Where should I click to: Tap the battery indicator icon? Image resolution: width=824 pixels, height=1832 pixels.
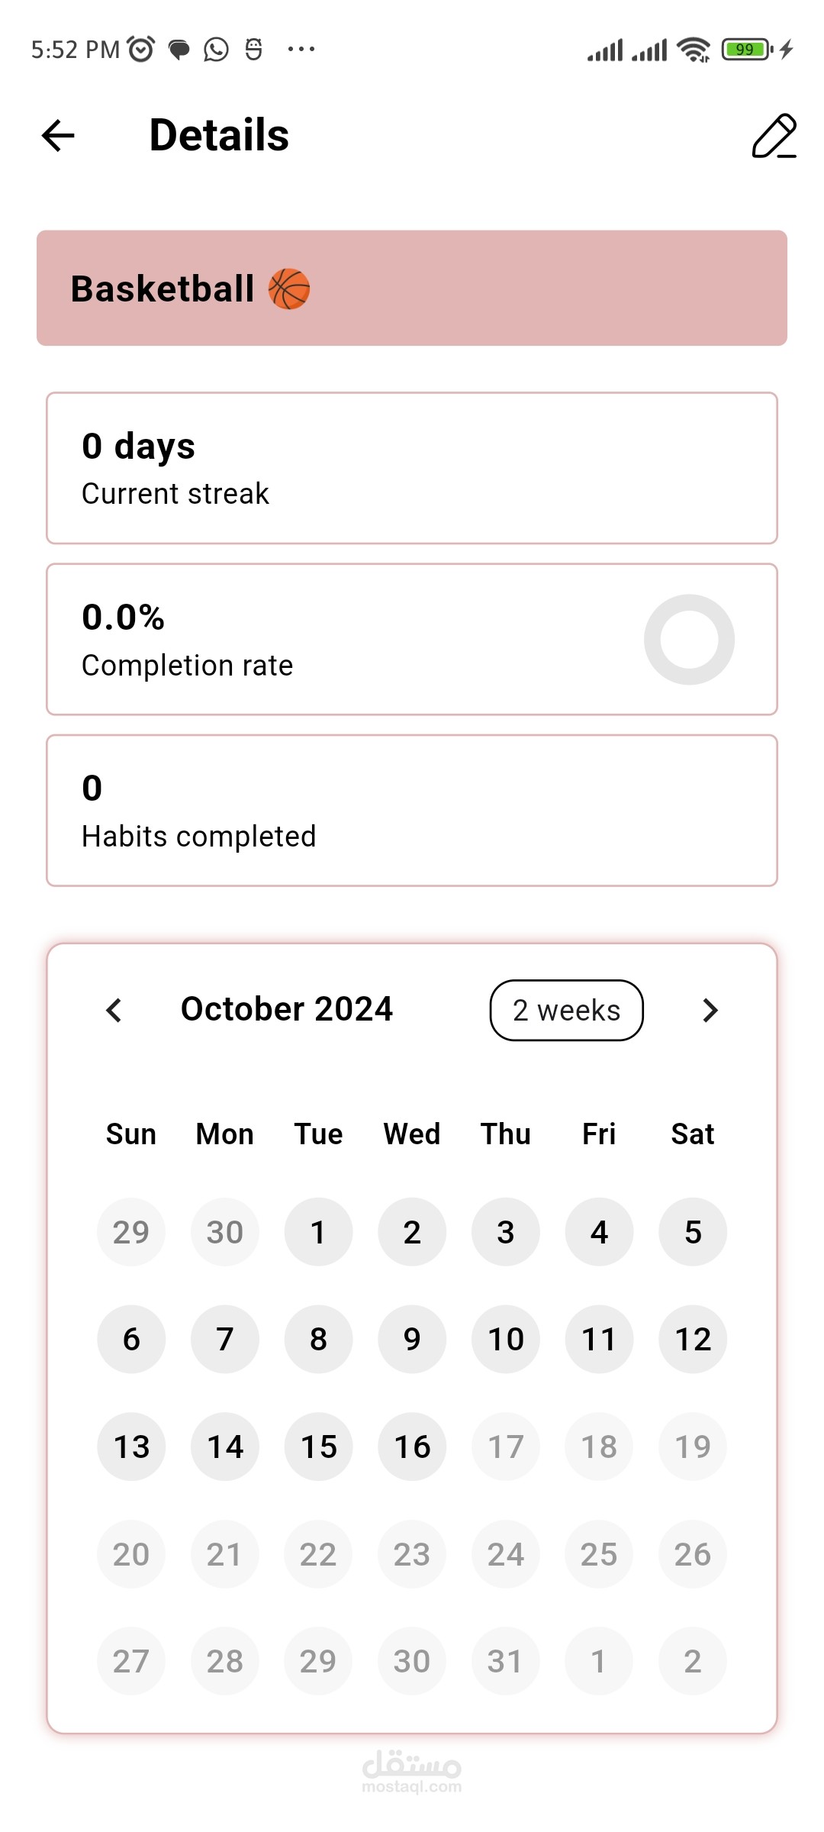[747, 50]
